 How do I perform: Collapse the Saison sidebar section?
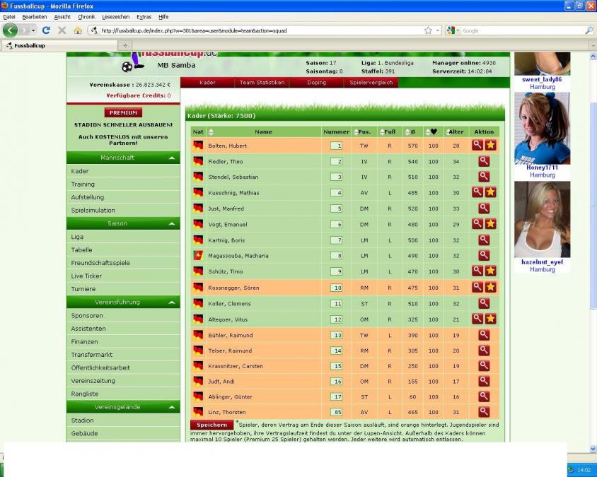point(173,223)
